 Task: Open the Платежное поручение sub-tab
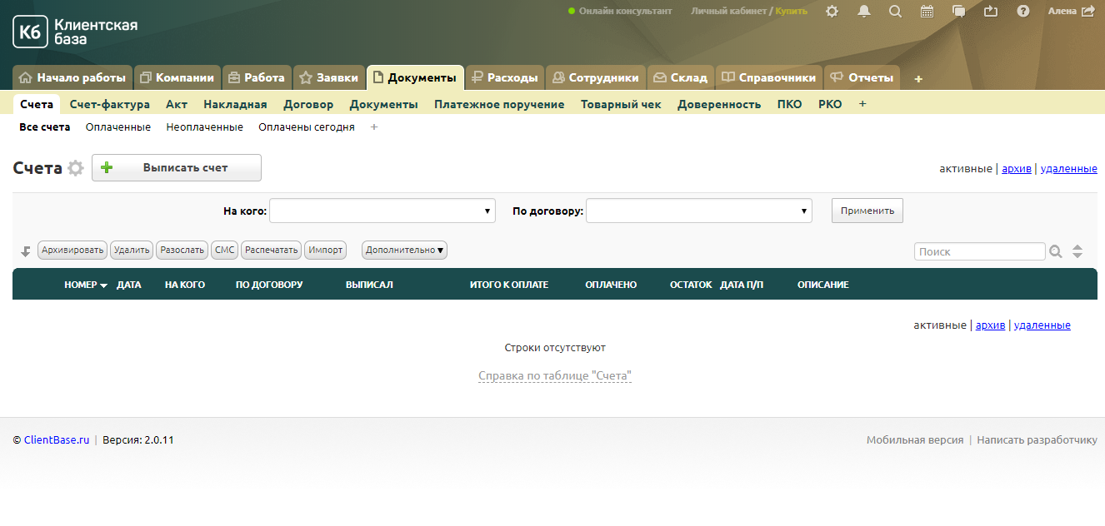point(499,104)
